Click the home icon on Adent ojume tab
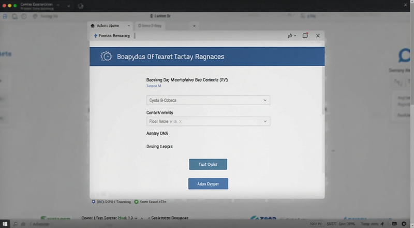 pos(93,26)
